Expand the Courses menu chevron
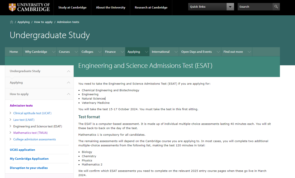295x178 pixels. click(76, 52)
